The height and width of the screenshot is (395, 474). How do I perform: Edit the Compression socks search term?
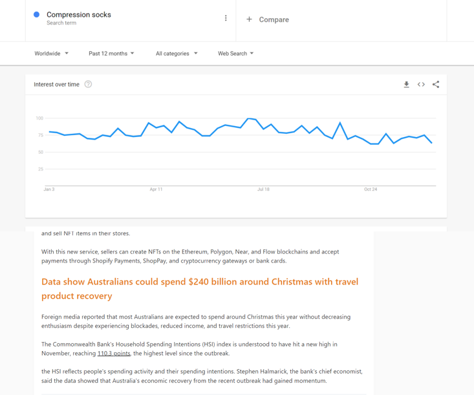click(x=79, y=15)
